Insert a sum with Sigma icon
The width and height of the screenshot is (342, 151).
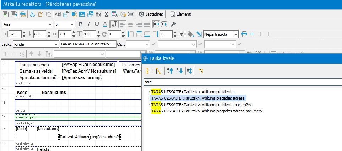pos(106,15)
